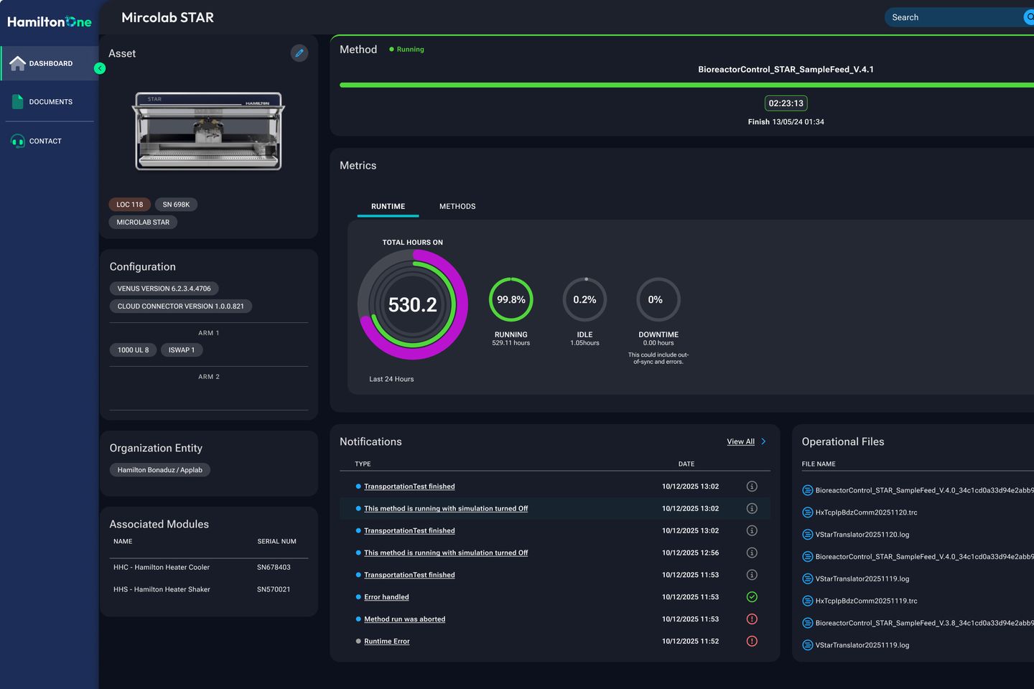
Task: Open Runtime Error notification
Action: 386,642
